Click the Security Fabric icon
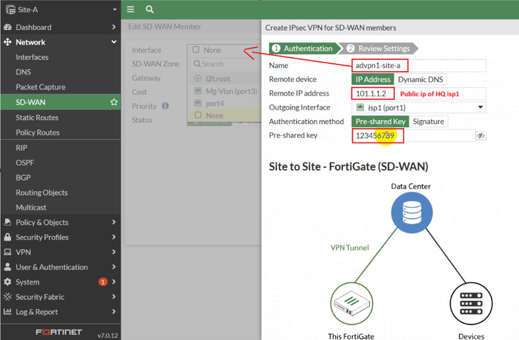The width and height of the screenshot is (519, 340). pos(8,297)
